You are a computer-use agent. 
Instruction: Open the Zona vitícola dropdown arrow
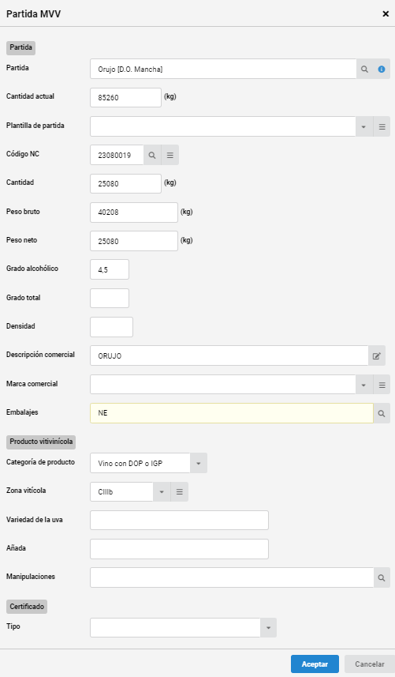pyautogui.click(x=162, y=492)
